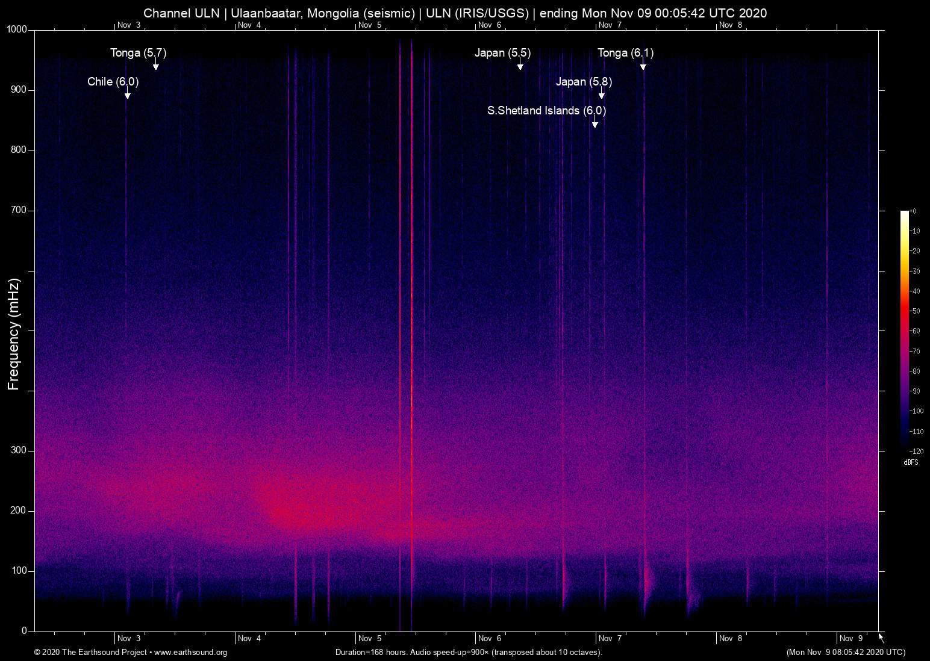
Task: Click the Mon Nov 9 timestamp text
Action: tap(846, 653)
